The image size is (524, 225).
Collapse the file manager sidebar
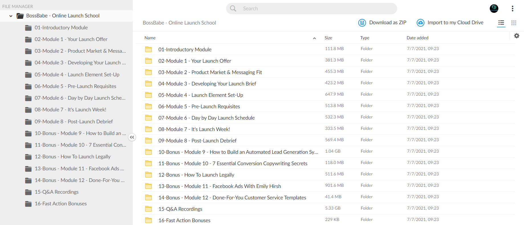pyautogui.click(x=132, y=137)
